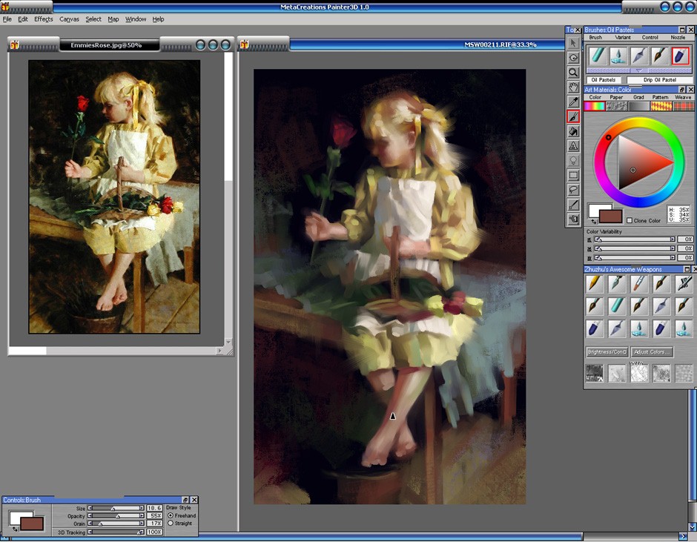Switch to the Paper tab in Art Materials

616,97
